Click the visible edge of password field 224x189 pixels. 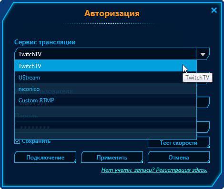click(203, 127)
